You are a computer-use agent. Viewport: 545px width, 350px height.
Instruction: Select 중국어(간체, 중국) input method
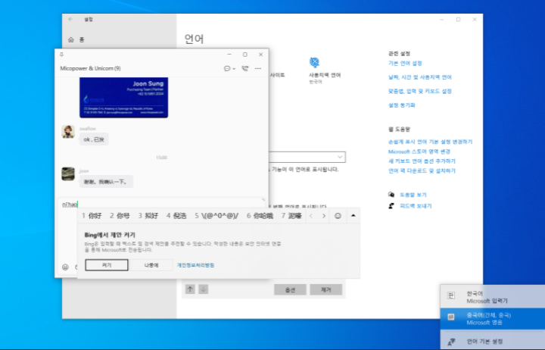click(493, 319)
